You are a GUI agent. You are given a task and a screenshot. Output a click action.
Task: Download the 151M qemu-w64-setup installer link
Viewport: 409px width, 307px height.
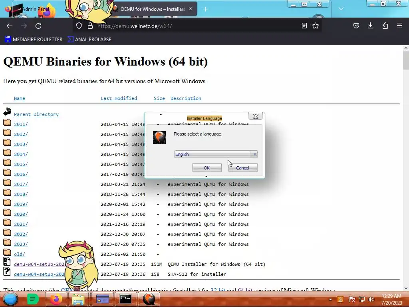coord(39,264)
